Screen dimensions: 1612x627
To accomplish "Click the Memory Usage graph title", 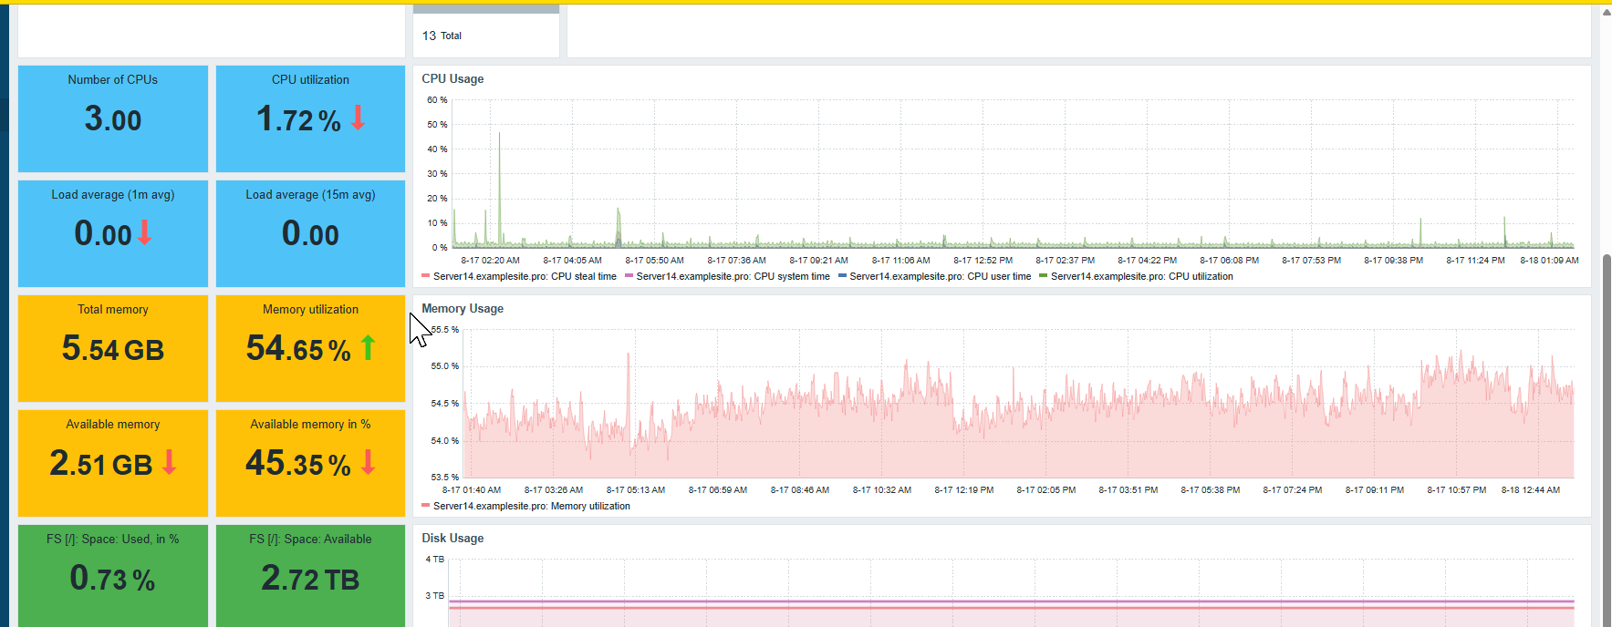I will [463, 309].
